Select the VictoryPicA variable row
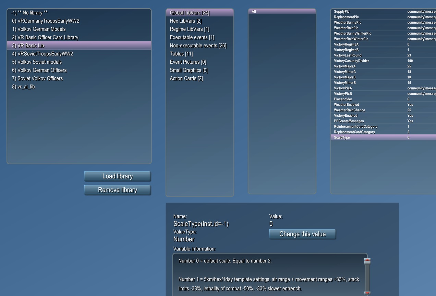This screenshot has width=436, height=296. click(384, 88)
